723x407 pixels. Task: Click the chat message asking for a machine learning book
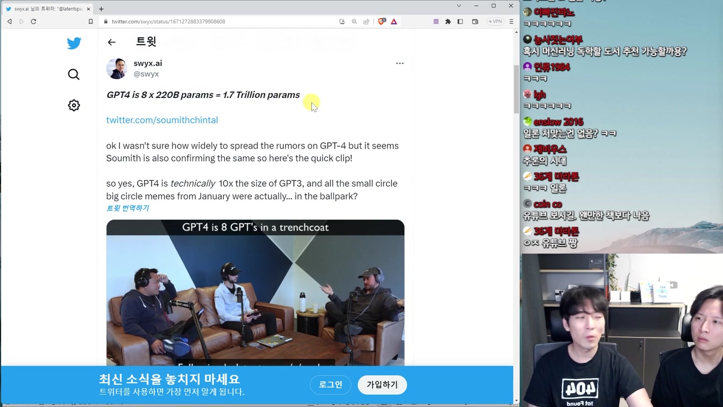point(605,52)
